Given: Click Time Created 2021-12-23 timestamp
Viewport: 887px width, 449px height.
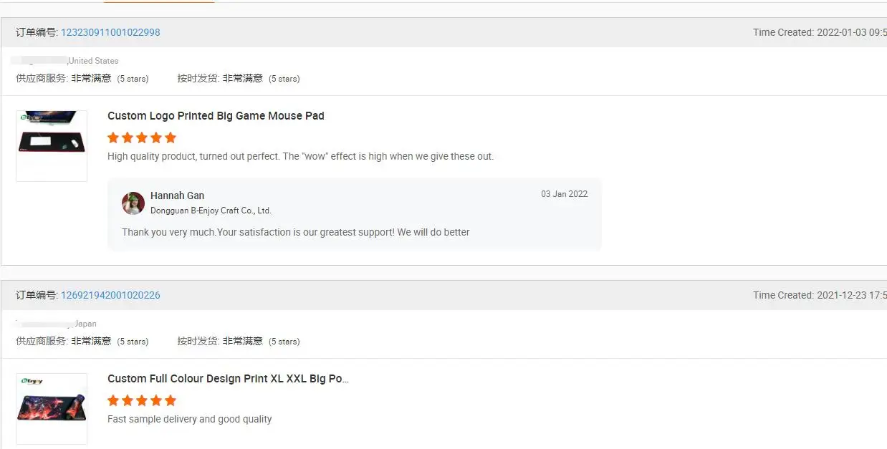Looking at the screenshot, I should pyautogui.click(x=819, y=295).
